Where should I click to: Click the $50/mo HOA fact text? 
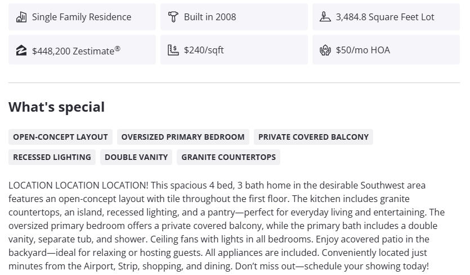[363, 50]
